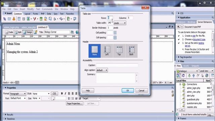Open the Font dropdown in Properties

point(18,98)
